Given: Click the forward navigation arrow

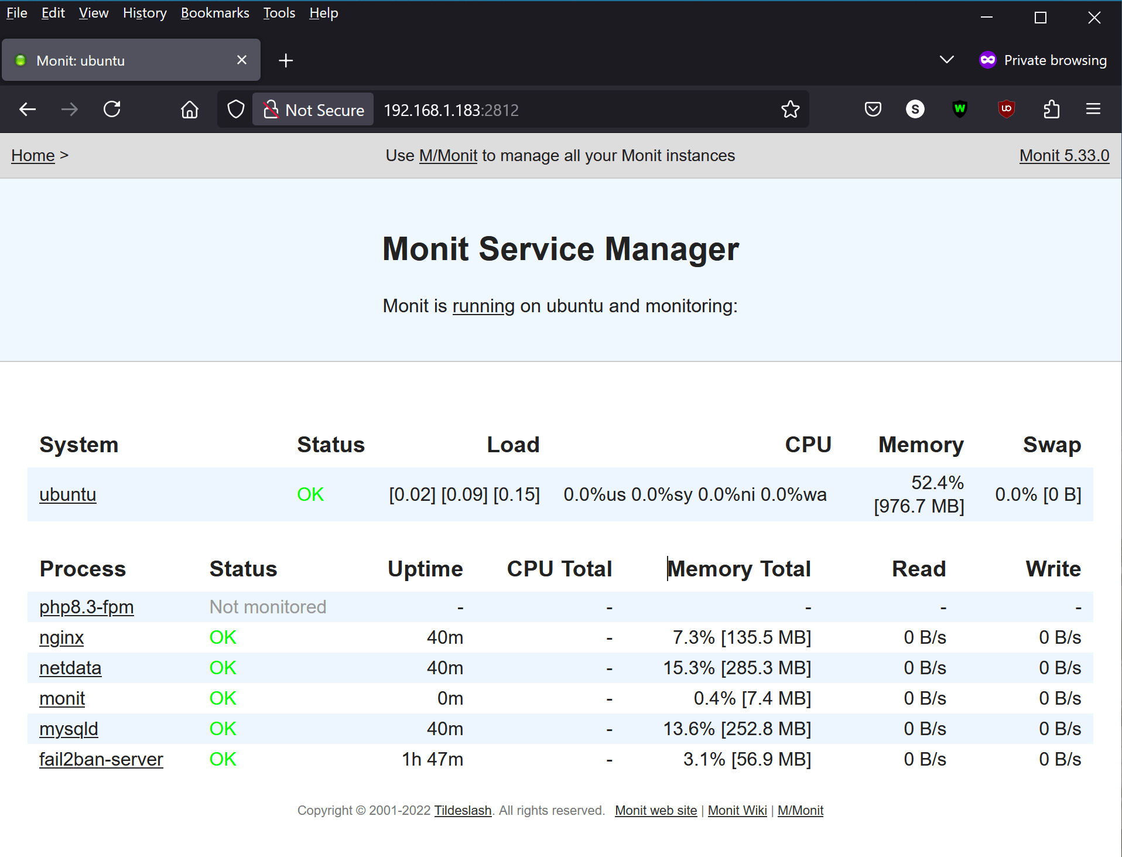Looking at the screenshot, I should (x=70, y=110).
